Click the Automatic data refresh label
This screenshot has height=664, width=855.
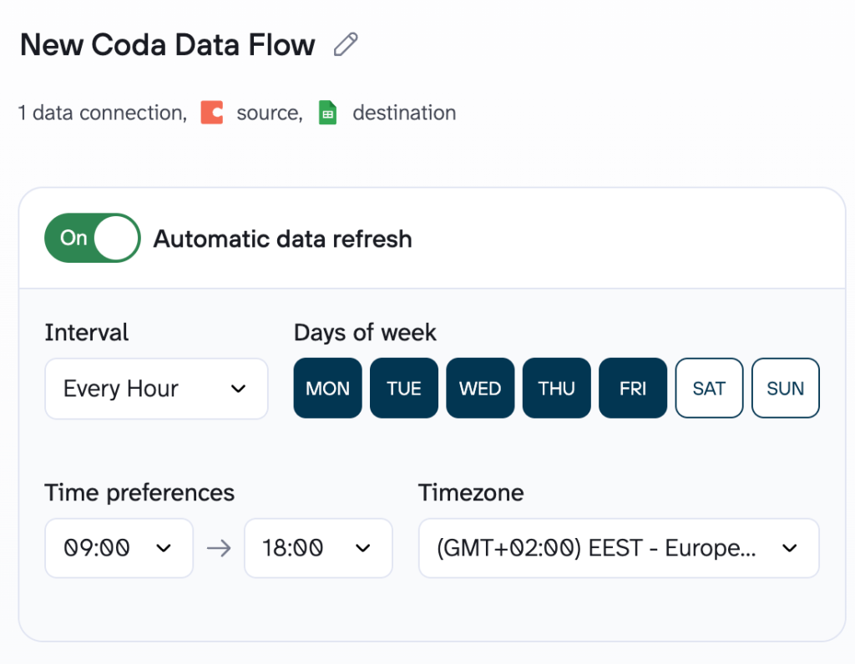283,239
